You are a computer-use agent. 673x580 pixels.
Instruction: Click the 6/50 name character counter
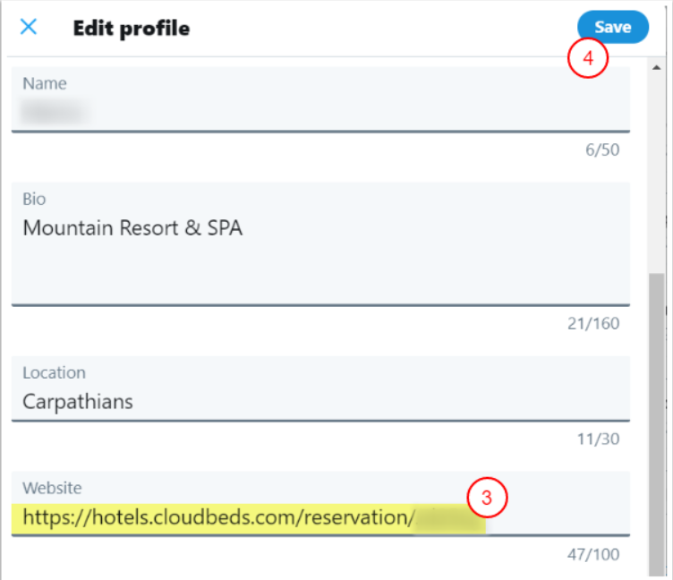pos(601,150)
